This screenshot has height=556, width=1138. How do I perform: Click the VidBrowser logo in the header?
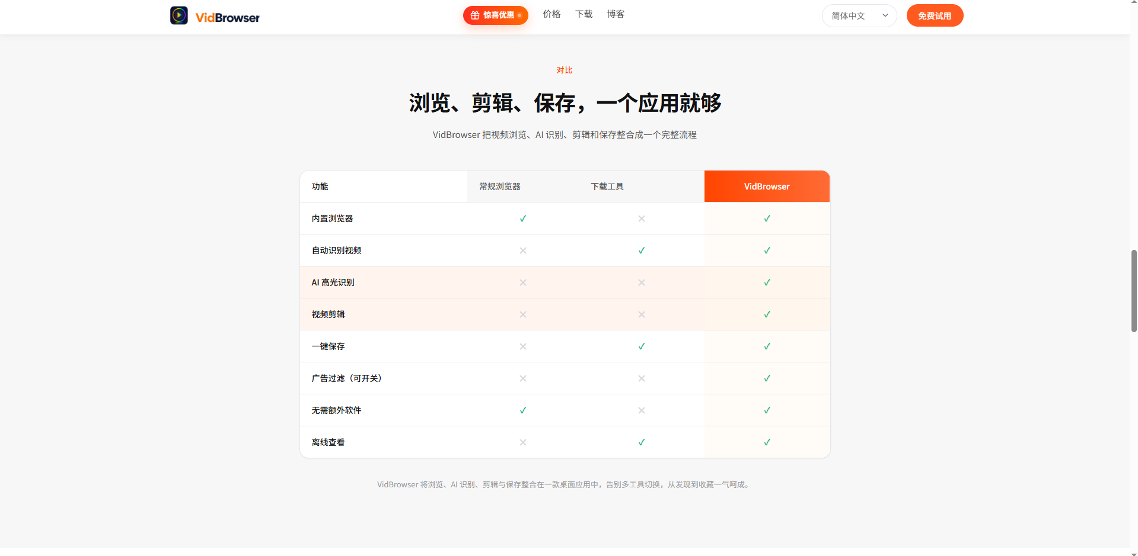pyautogui.click(x=215, y=16)
